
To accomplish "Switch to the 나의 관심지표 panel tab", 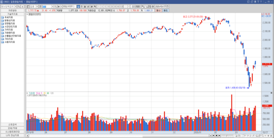I will [13, 135].
